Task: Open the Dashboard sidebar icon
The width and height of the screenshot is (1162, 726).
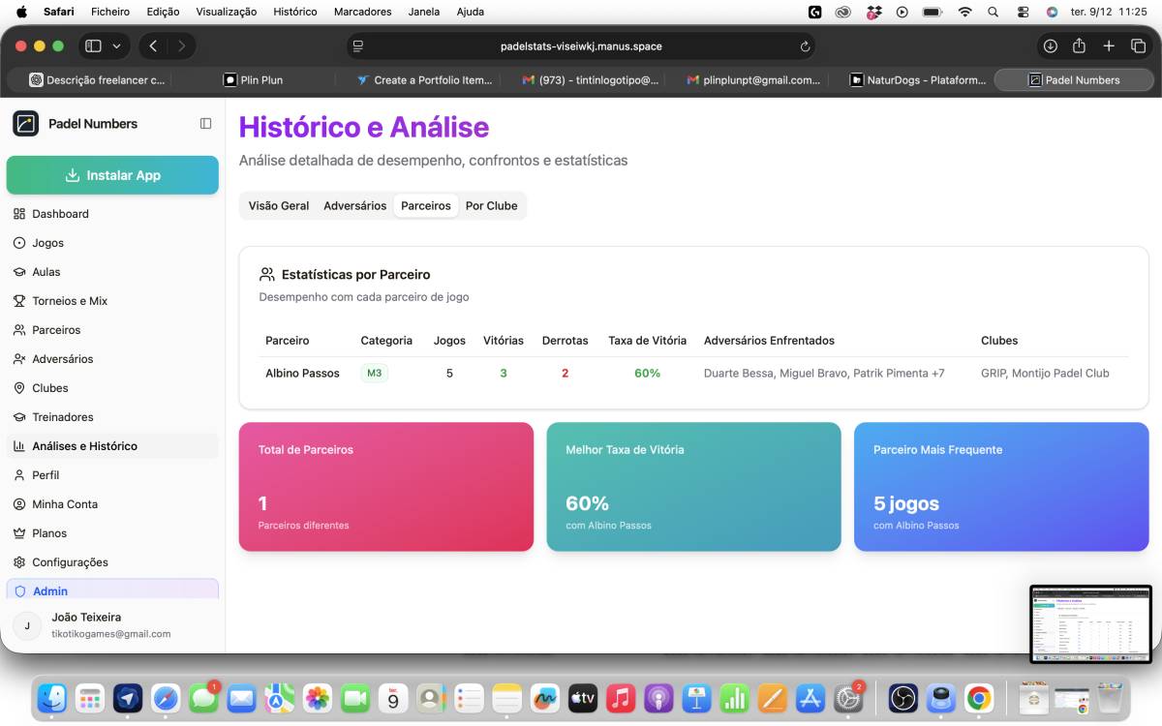Action: [19, 214]
